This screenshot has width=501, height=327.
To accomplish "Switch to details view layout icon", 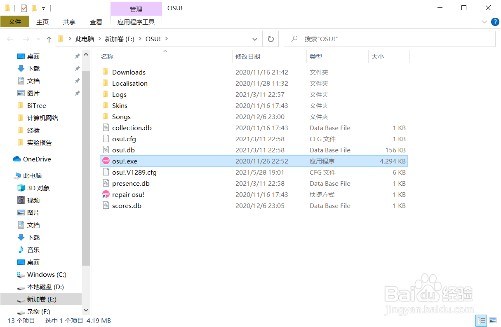I will [x=481, y=320].
